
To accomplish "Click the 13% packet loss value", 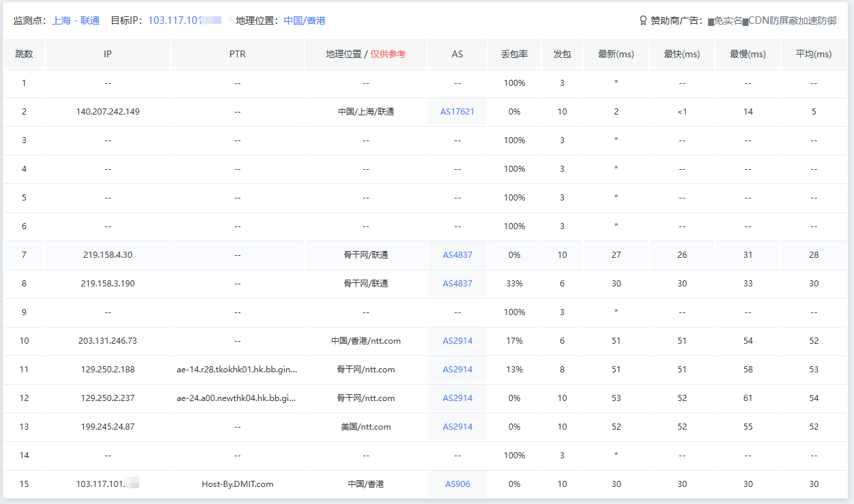I will 514,370.
